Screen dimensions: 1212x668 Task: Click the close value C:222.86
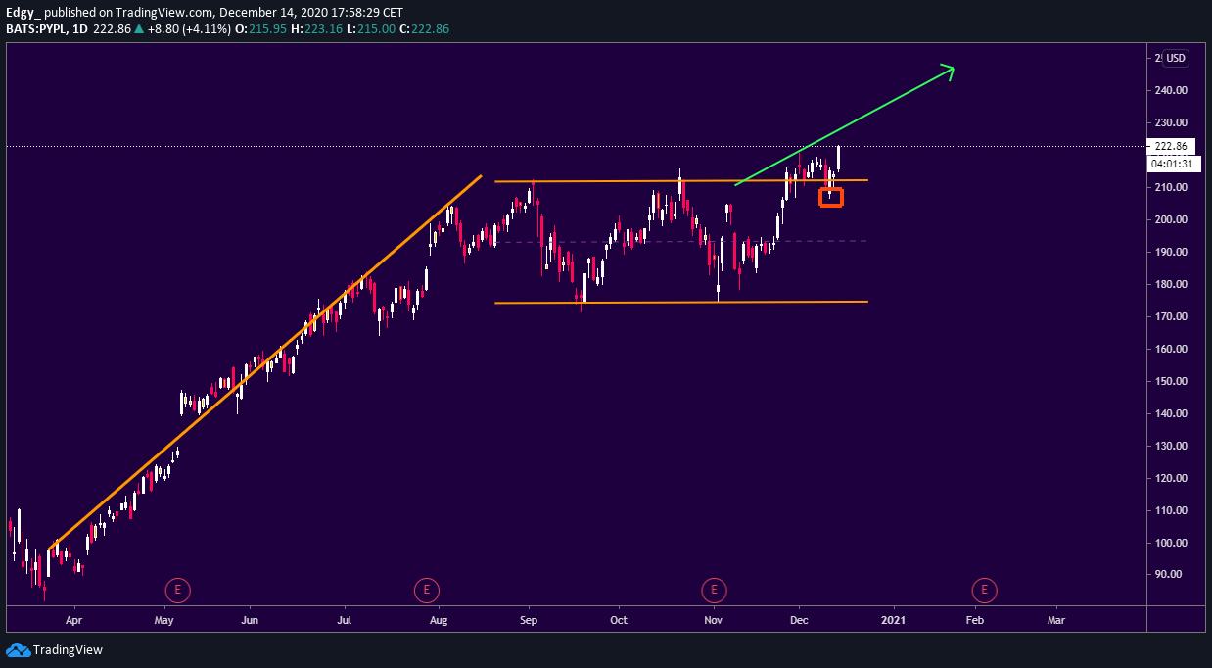coord(425,29)
